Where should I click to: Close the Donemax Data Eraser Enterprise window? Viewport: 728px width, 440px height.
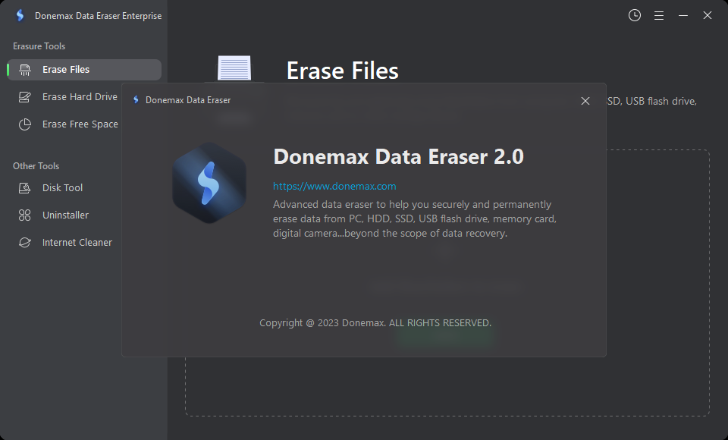tap(707, 15)
